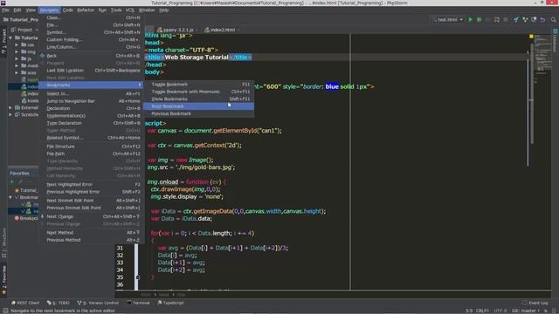
Task: Open the Tools menu
Action: coord(116,10)
